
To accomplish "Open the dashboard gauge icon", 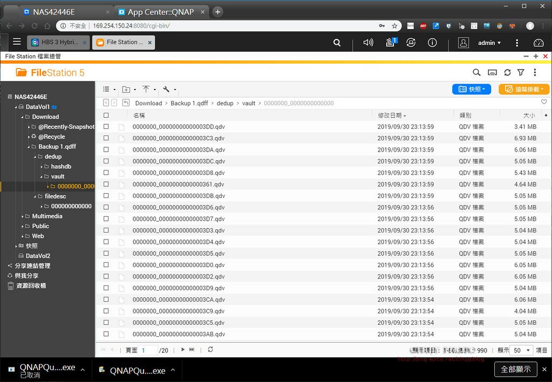I will (x=539, y=43).
